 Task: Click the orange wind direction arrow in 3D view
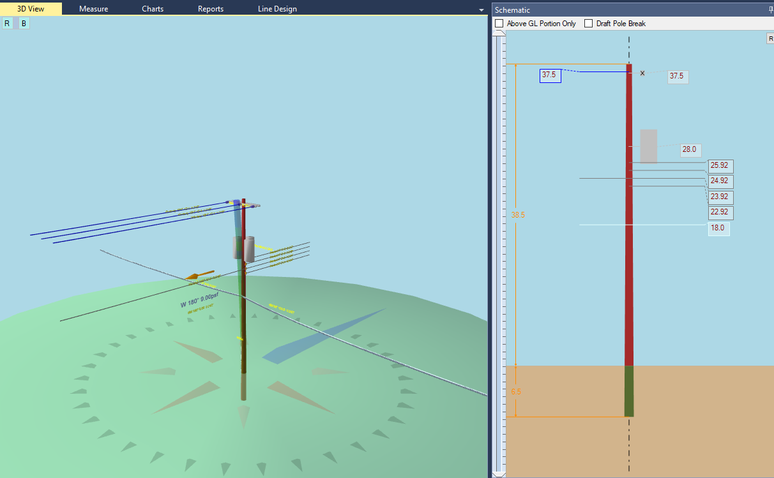(200, 276)
